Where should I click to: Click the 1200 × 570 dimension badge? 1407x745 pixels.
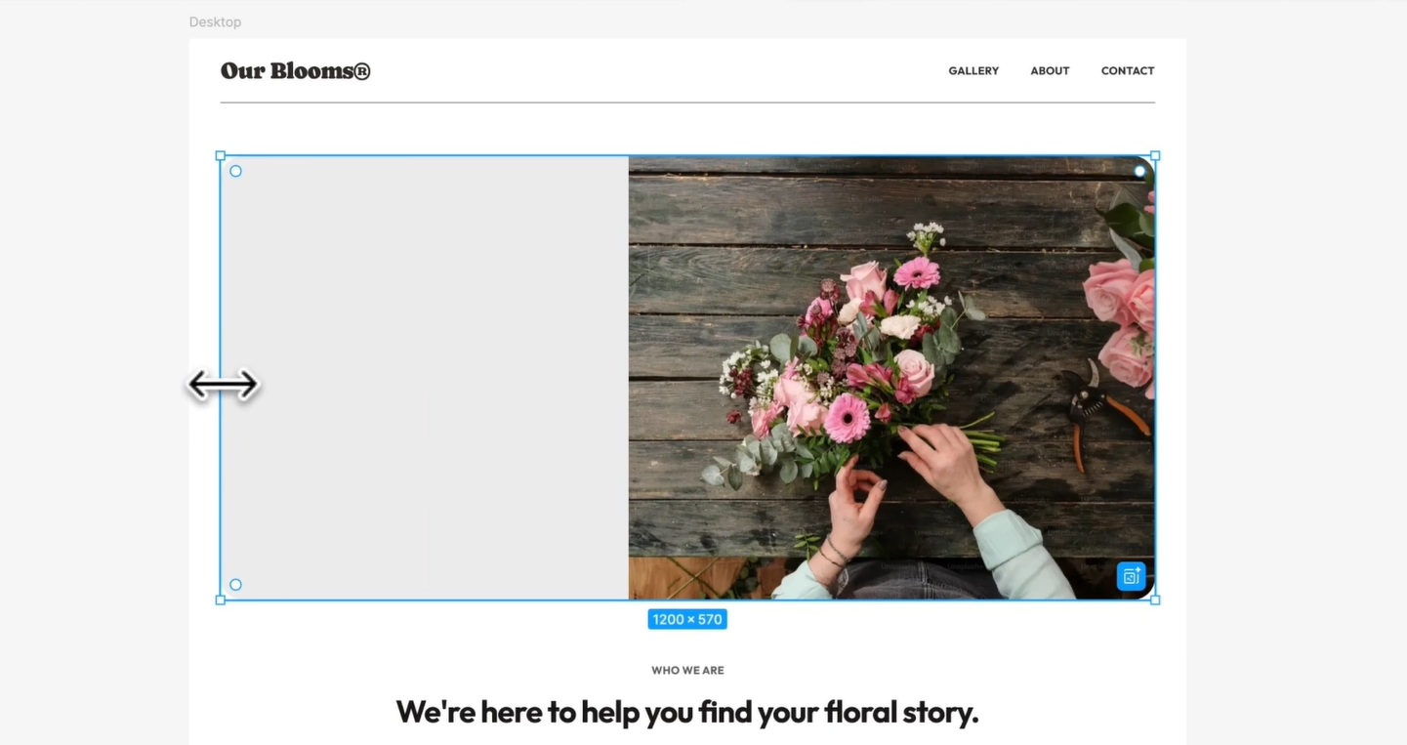(687, 619)
